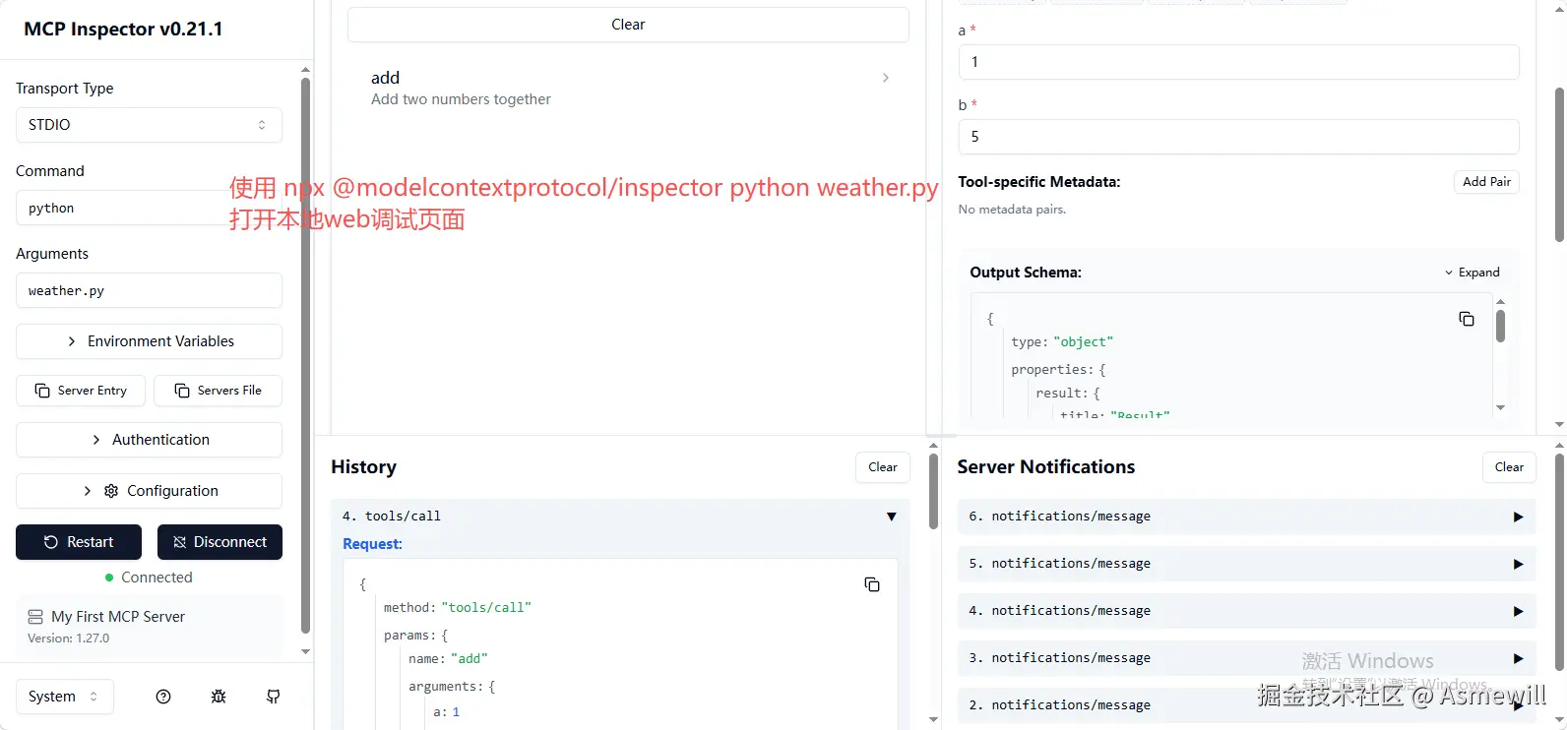Expand the Environment Variables section

coord(149,341)
